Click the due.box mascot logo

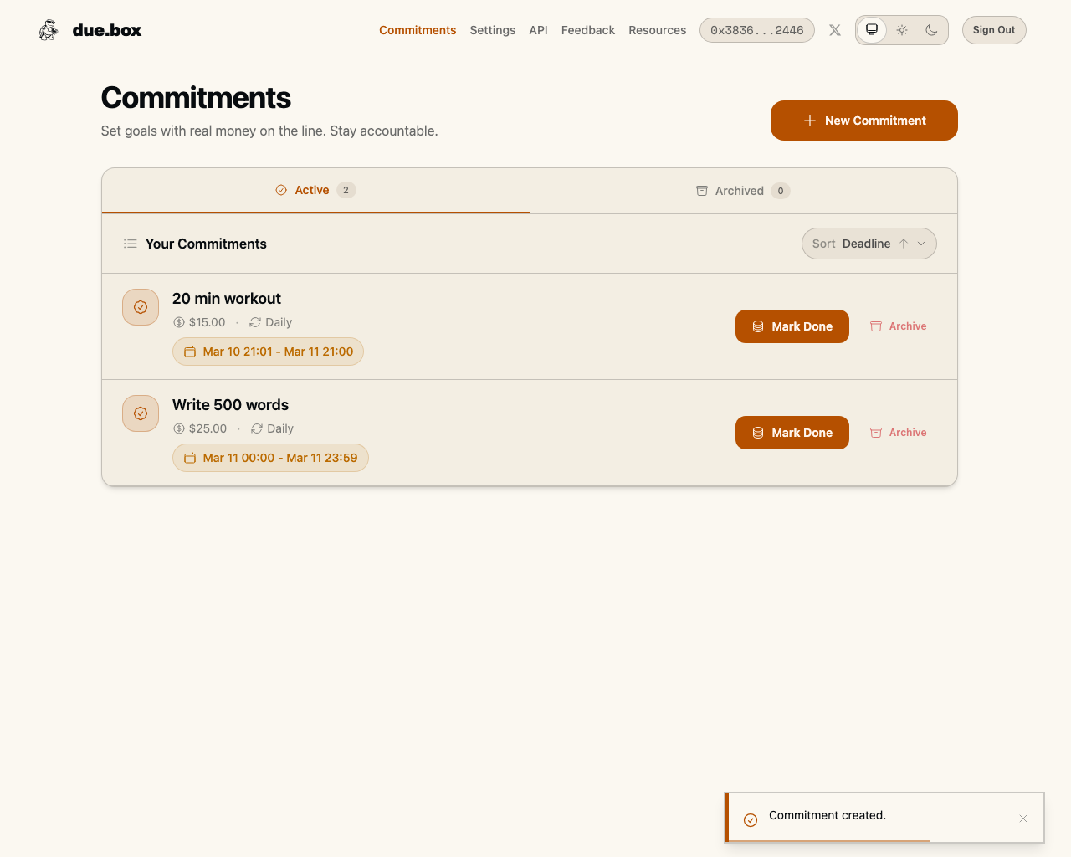coord(49,29)
